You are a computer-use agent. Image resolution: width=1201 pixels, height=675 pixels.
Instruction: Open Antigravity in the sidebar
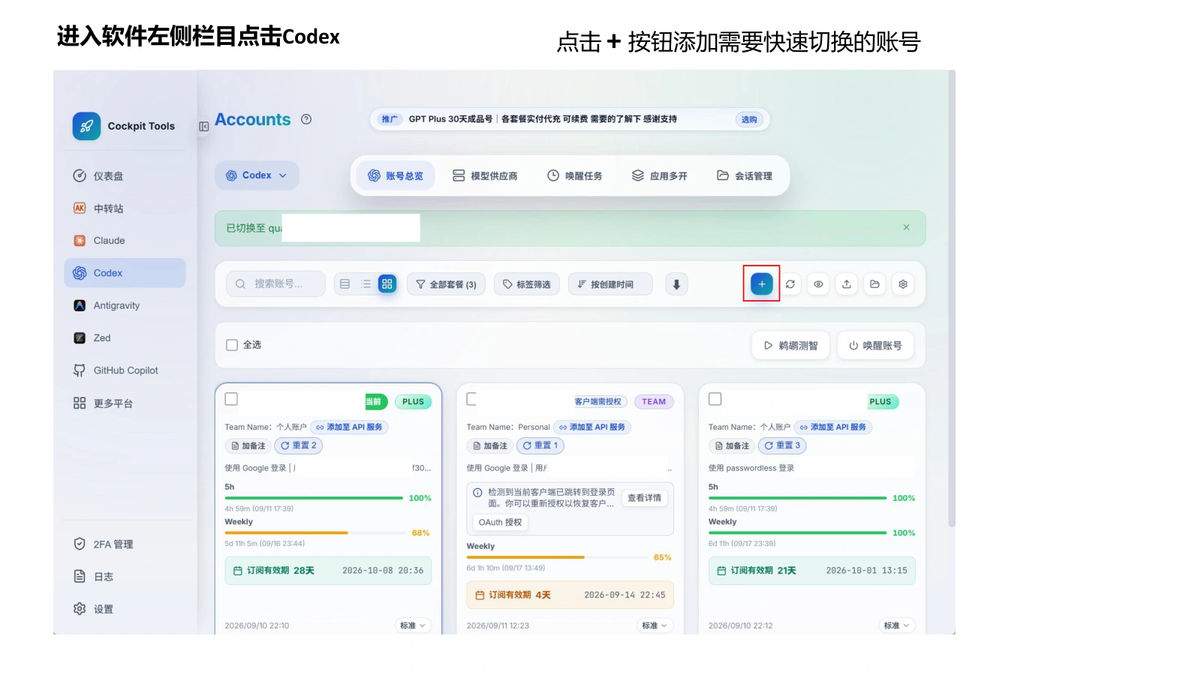tap(125, 305)
